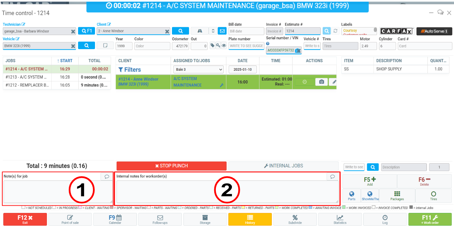The width and height of the screenshot is (454, 227).
Task: Open the vehicle note icon button
Action: click(105, 46)
